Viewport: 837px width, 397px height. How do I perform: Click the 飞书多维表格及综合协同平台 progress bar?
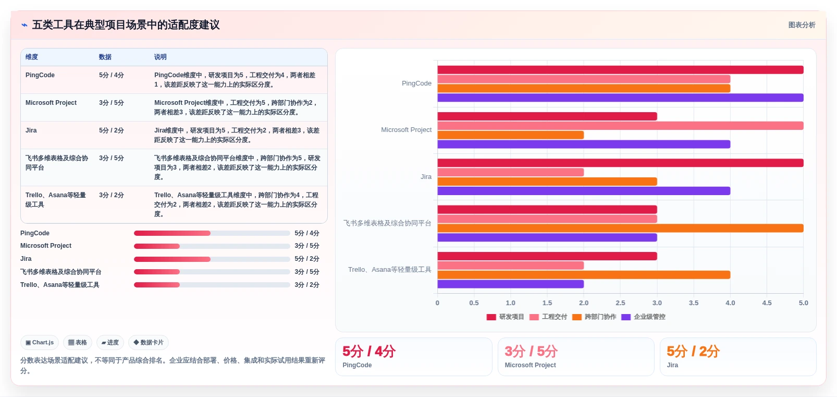point(212,272)
